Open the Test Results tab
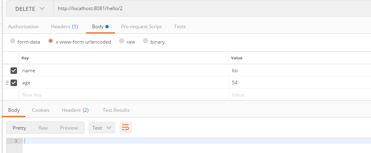The image size is (371, 153). click(x=116, y=110)
